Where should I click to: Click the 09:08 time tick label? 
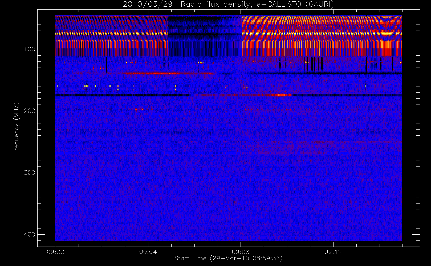(x=241, y=252)
